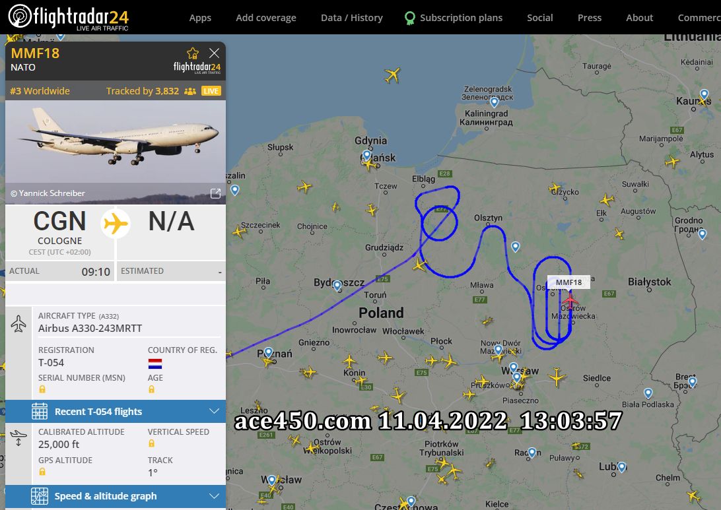721x510 pixels.
Task: Open the Data / History menu
Action: coord(352,18)
